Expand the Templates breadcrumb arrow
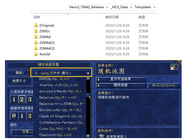The width and height of the screenshot is (191, 140). click(x=154, y=7)
